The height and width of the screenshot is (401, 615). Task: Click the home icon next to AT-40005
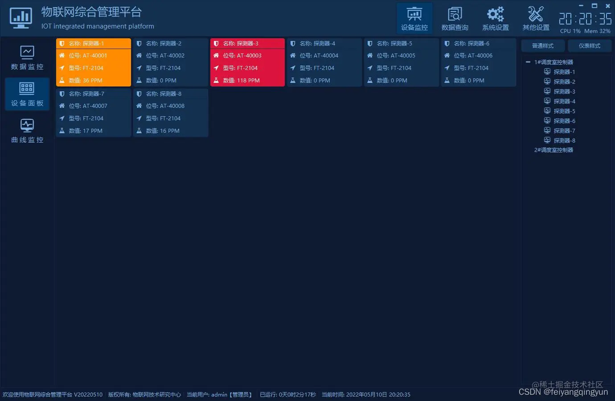370,56
